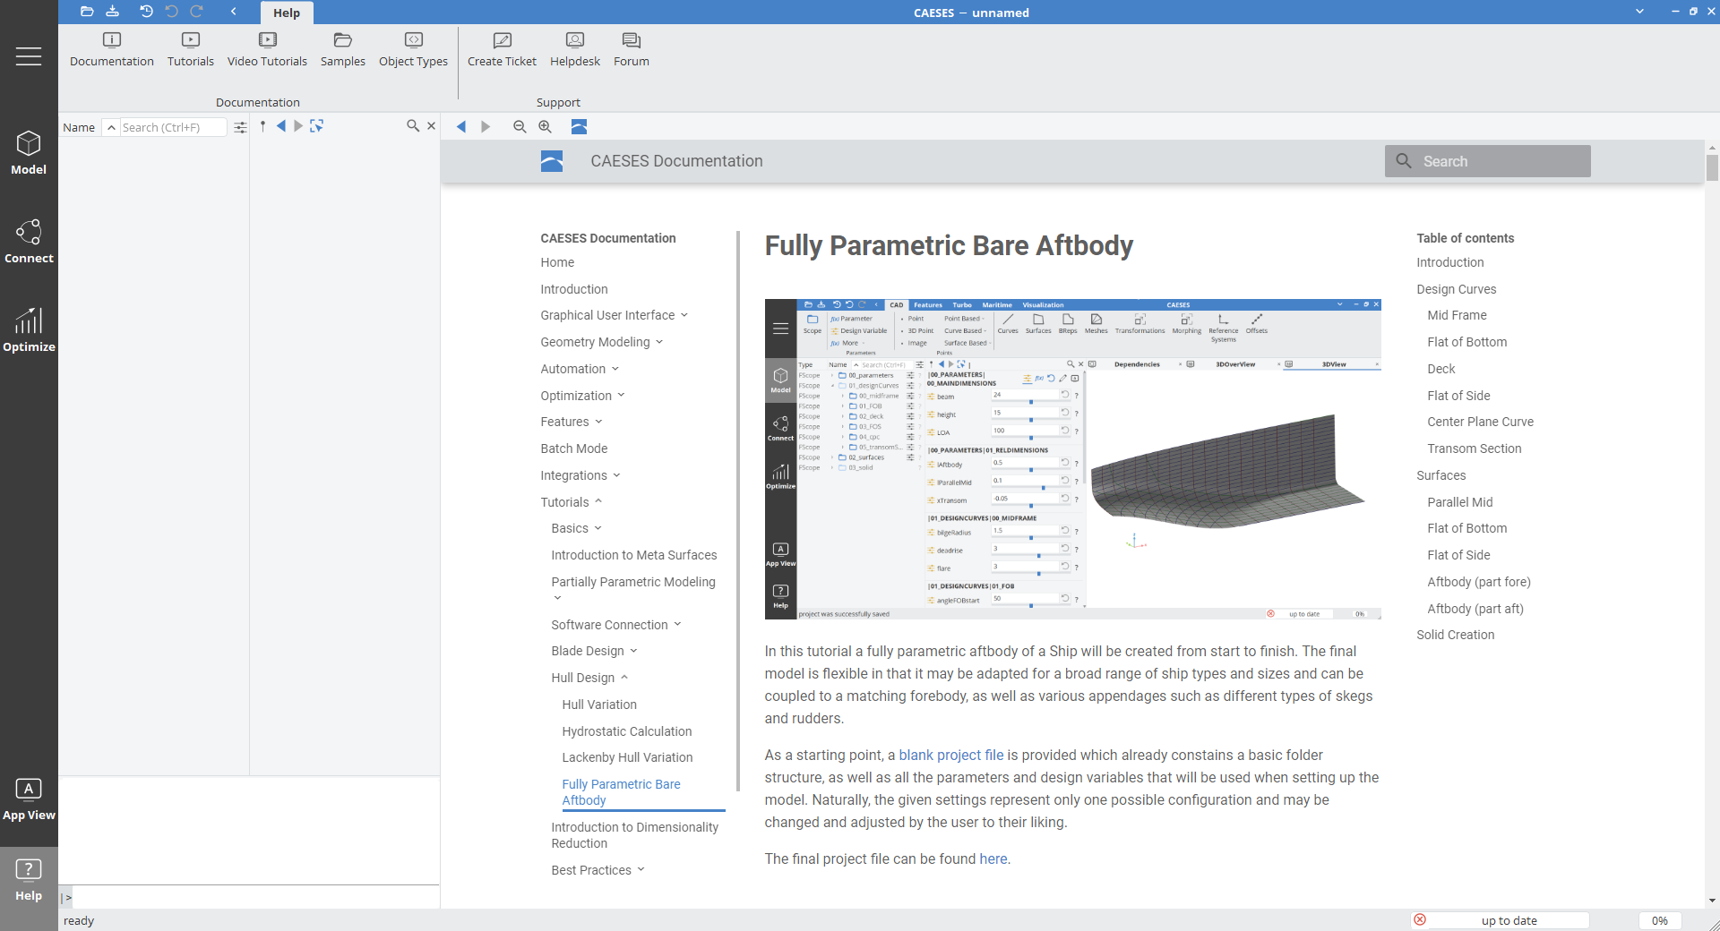This screenshot has height=931, width=1720.
Task: Follow the 'here' final project link
Action: coord(993,859)
